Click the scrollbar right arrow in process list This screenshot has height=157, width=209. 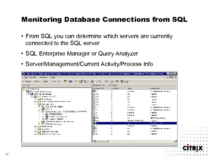click(x=175, y=141)
